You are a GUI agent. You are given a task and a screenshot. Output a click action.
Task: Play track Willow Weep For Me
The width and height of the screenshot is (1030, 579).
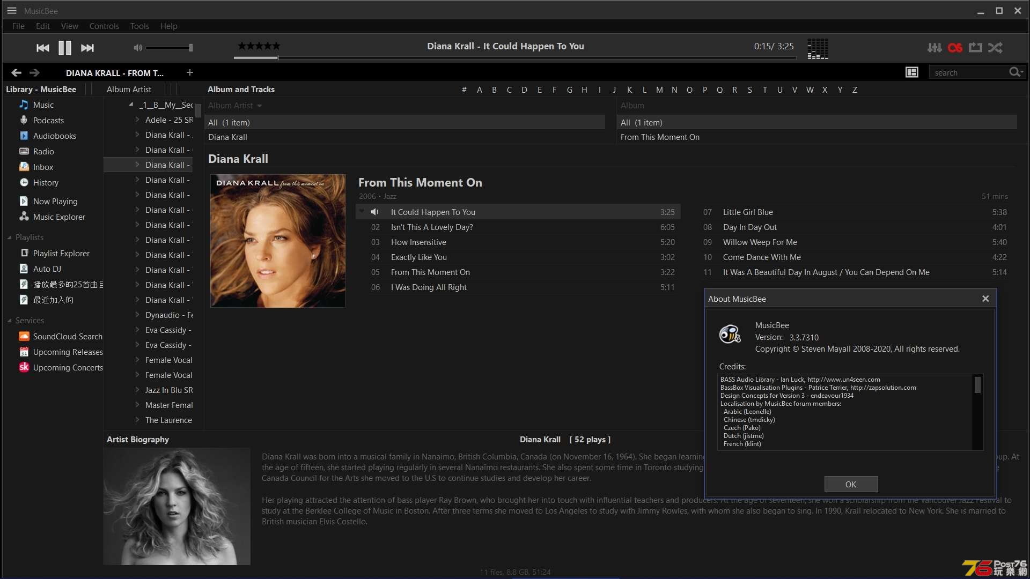coord(760,242)
